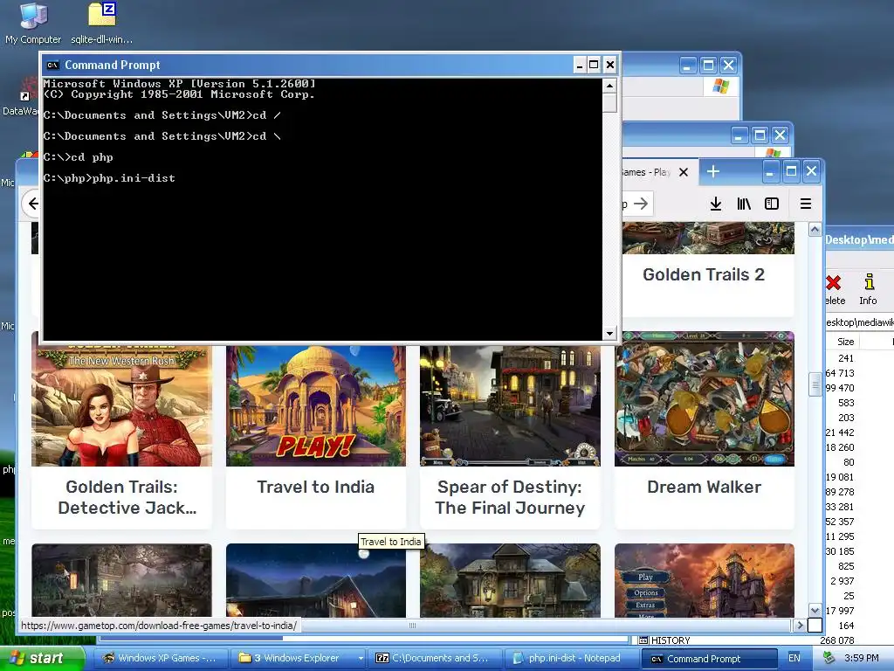Click the 3:59 PM clock
Image resolution: width=894 pixels, height=671 pixels.
(x=862, y=658)
